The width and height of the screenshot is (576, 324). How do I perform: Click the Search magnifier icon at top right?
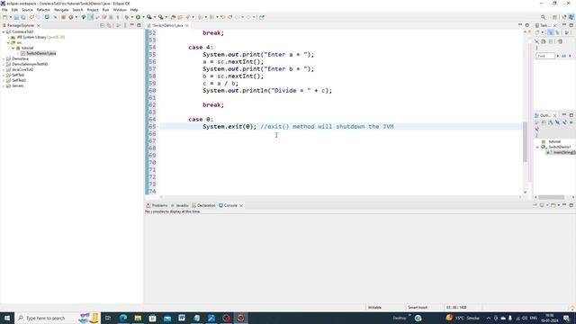(x=543, y=17)
